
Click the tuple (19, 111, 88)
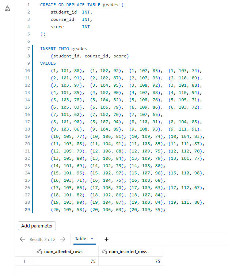pos(185,202)
